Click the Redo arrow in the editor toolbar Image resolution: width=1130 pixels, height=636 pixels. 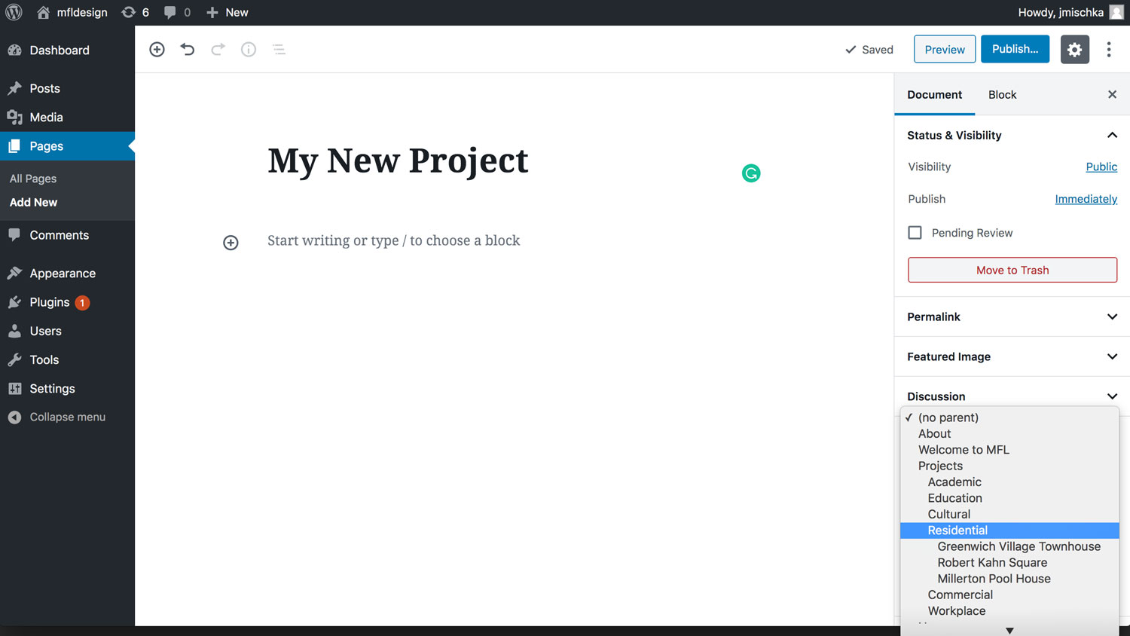(x=218, y=49)
